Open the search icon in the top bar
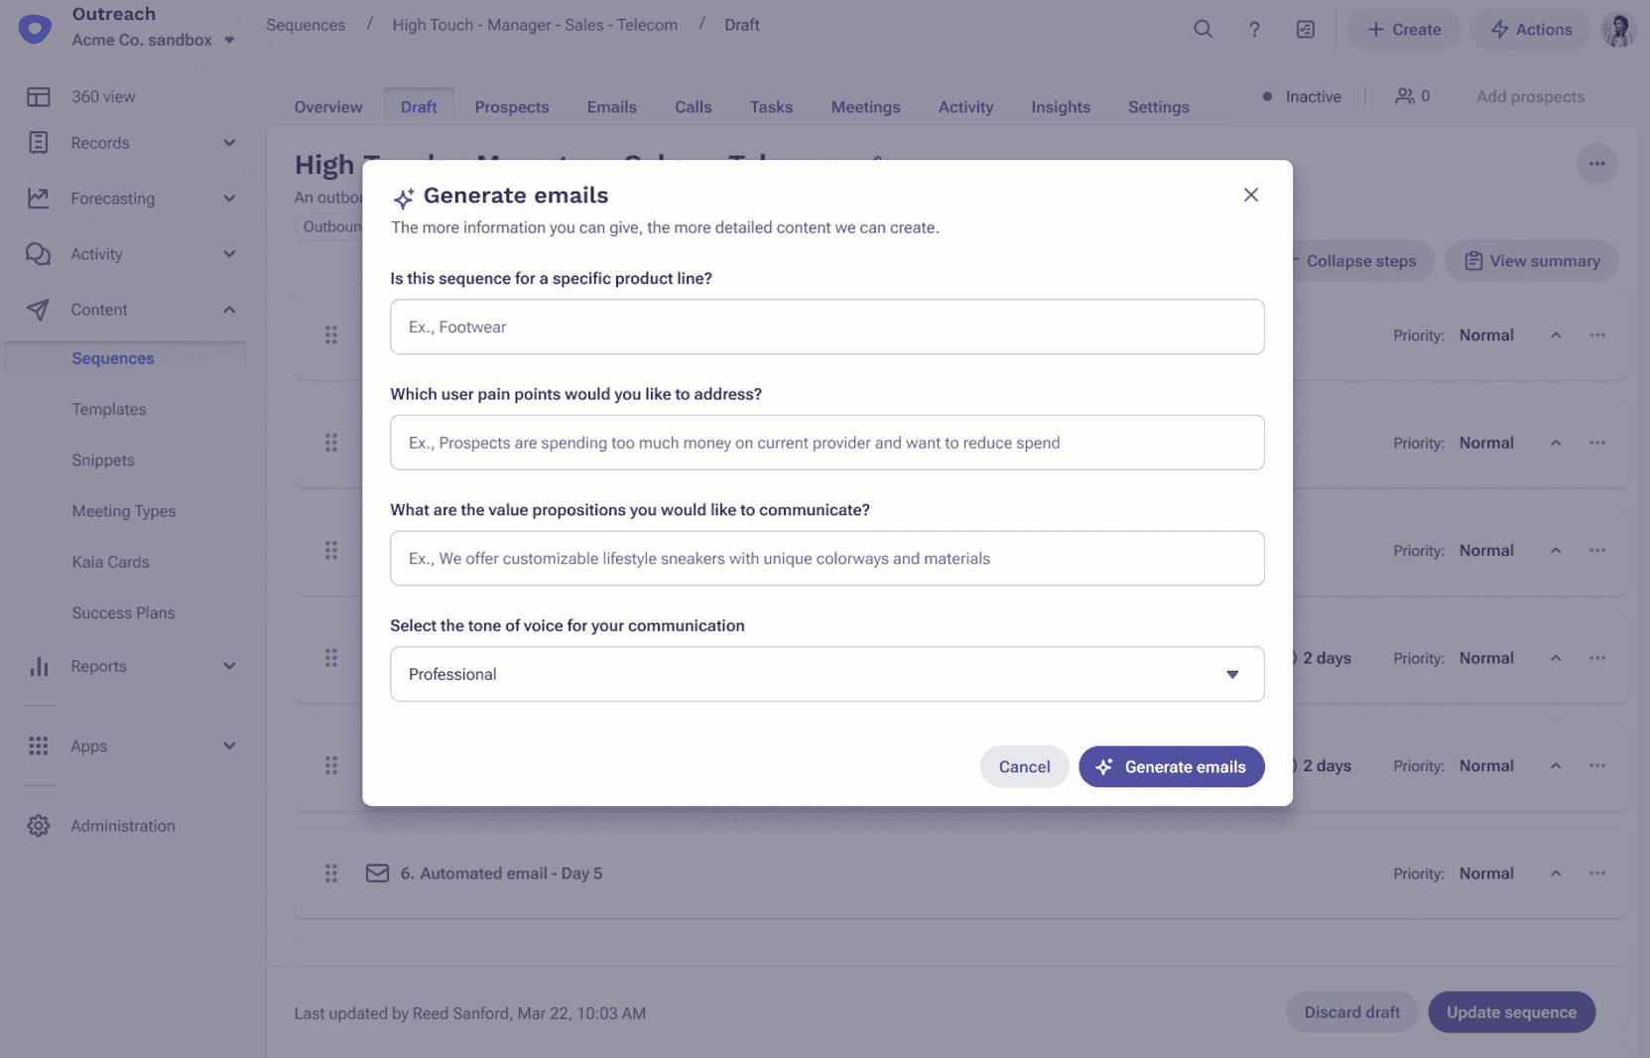Viewport: 1650px width, 1058px height. [x=1203, y=29]
